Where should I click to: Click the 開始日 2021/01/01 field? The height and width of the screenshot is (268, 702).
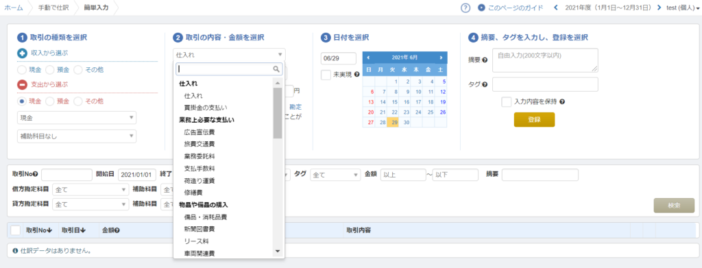point(137,175)
